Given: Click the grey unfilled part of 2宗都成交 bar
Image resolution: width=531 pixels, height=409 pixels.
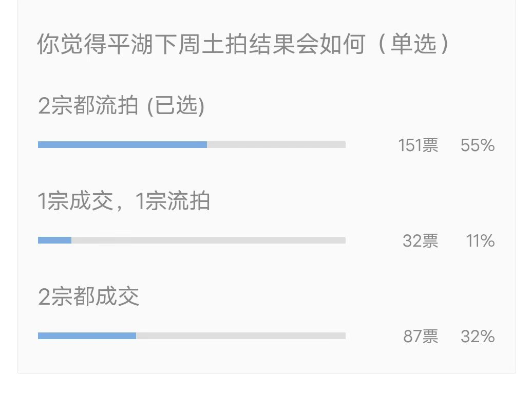Looking at the screenshot, I should [241, 336].
